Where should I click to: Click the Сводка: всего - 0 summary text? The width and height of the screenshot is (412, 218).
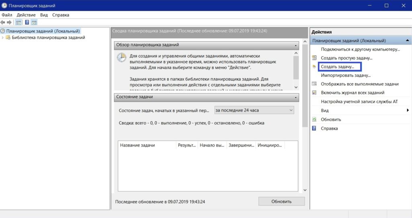click(192, 123)
